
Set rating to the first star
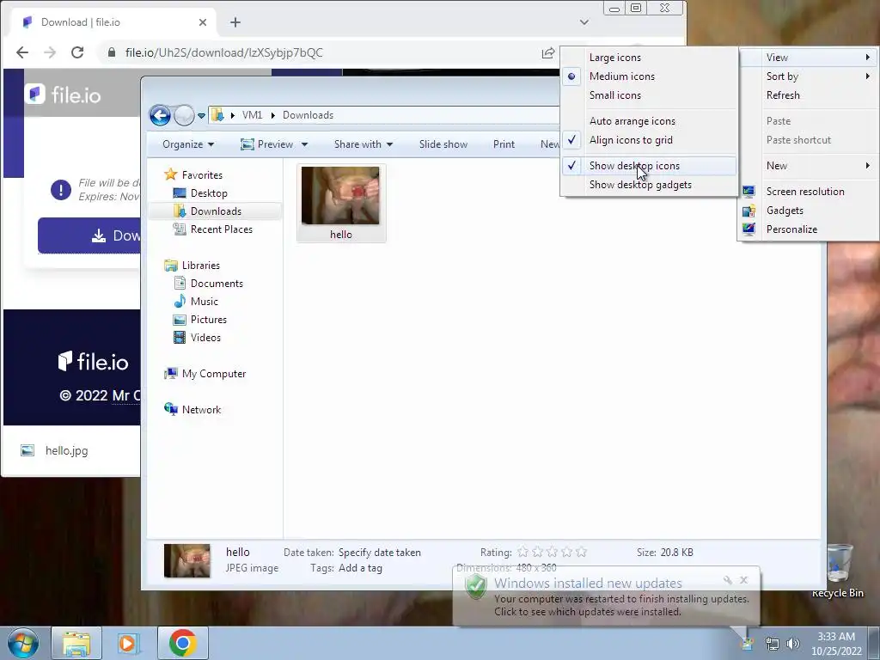point(522,553)
